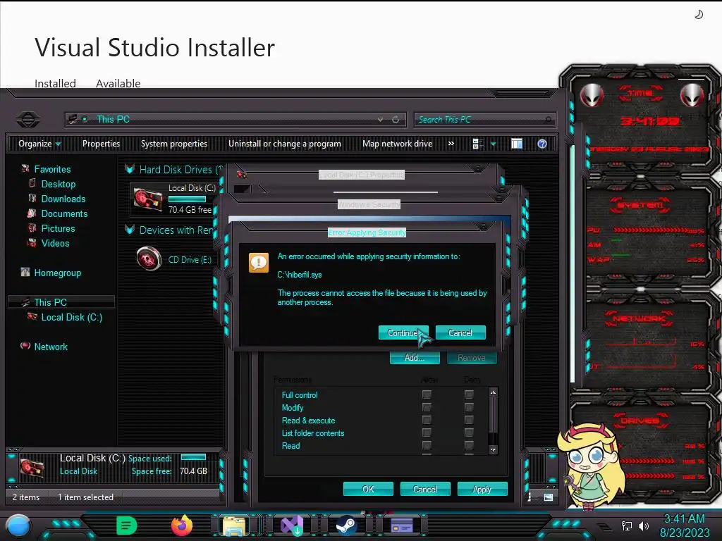This screenshot has width=722, height=541.
Task: Check Allow for Read & execute
Action: click(x=427, y=420)
